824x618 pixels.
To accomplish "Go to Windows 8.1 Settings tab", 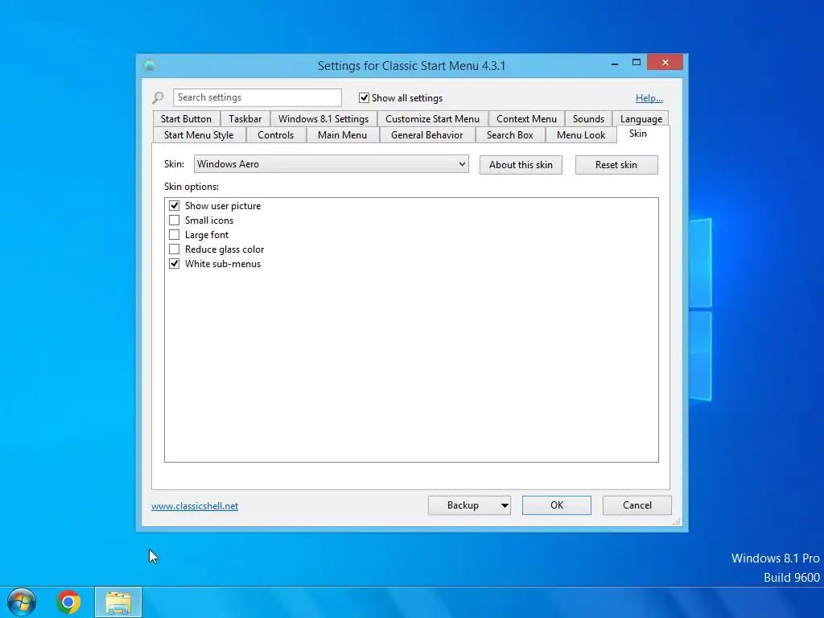I will tap(323, 119).
